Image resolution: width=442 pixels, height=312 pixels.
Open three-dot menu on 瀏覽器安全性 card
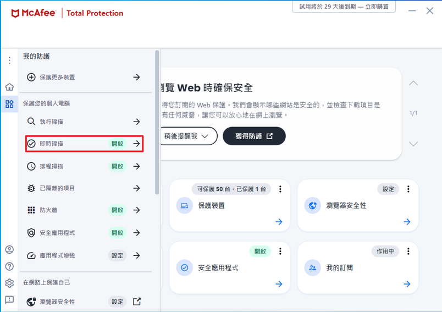click(x=408, y=189)
